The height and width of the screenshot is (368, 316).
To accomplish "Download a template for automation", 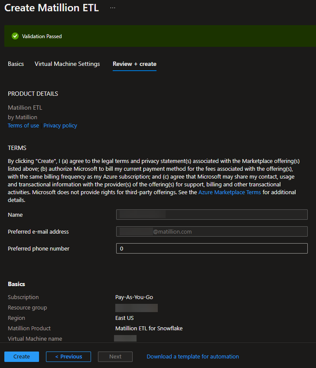I will [x=193, y=356].
